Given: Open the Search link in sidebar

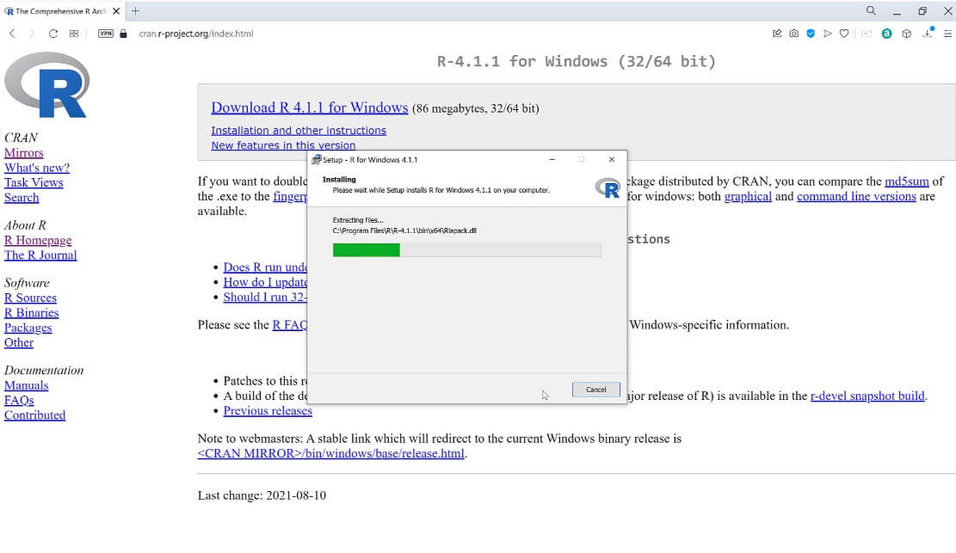Looking at the screenshot, I should click(x=22, y=198).
